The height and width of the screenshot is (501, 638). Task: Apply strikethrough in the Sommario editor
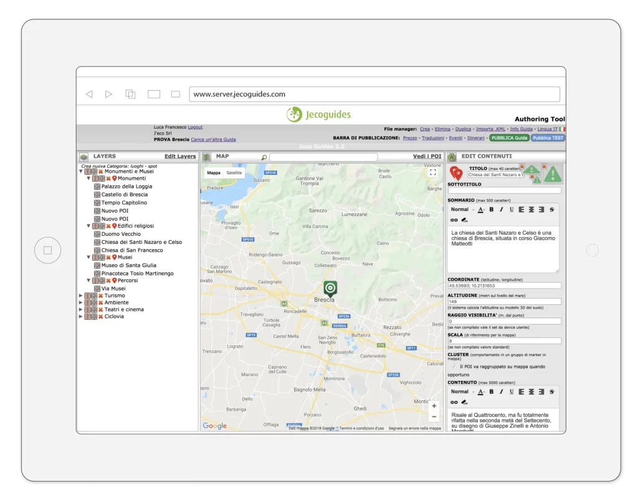[x=551, y=210]
